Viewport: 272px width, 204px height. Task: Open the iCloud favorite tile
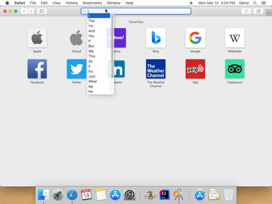pos(76,38)
